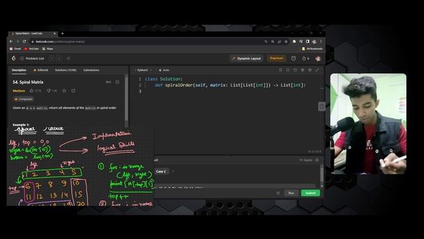The height and width of the screenshot is (239, 424).
Task: Click the editor bookmark icon
Action: click(x=280, y=70)
